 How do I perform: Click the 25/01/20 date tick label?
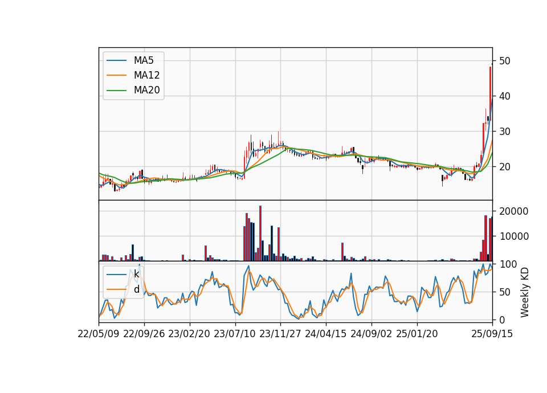point(417,334)
